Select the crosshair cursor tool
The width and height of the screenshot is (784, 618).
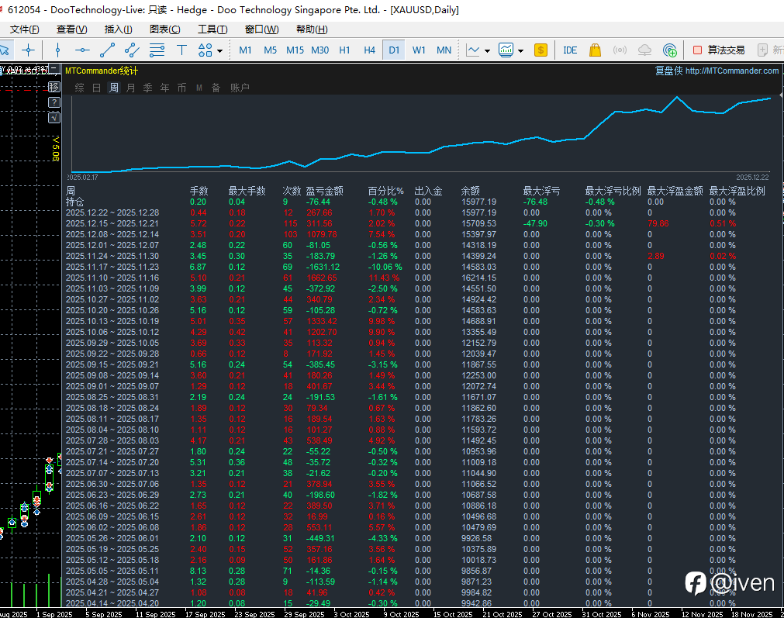[29, 50]
